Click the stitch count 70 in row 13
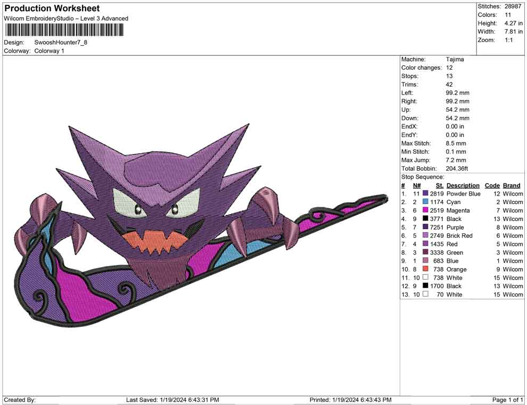The image size is (527, 405). tap(440, 294)
